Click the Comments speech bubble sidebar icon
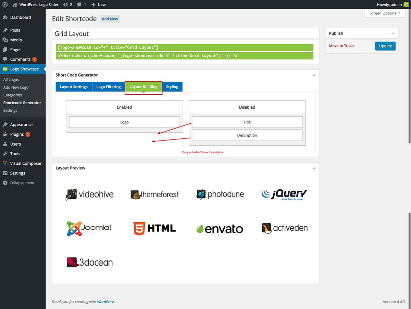Viewport: 411px width, 309px height. [x=5, y=59]
